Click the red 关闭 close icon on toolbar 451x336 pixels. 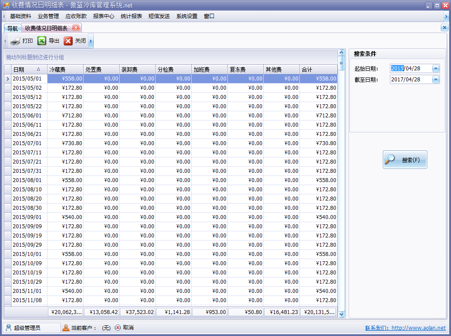pos(69,40)
